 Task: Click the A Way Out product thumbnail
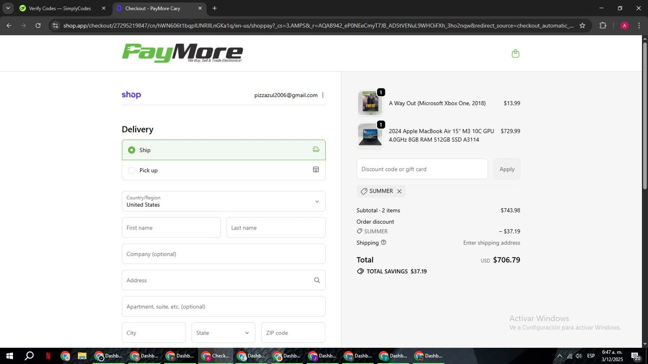click(x=370, y=104)
